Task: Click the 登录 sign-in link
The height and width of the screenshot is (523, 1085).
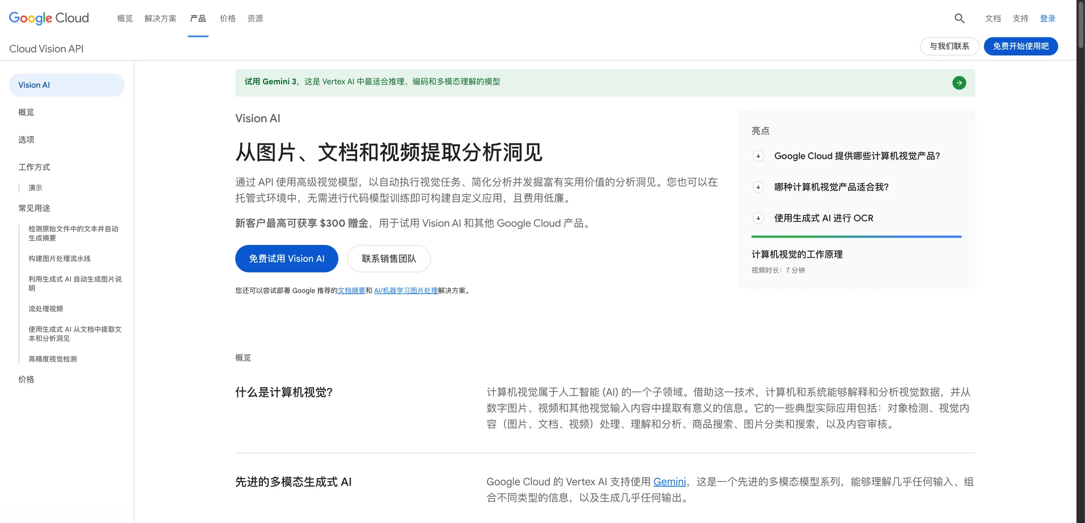Action: 1048,18
